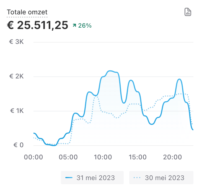Viewport: 202px width, 190px height.
Task: Click the 05:00 x-axis label
Action: (68, 157)
